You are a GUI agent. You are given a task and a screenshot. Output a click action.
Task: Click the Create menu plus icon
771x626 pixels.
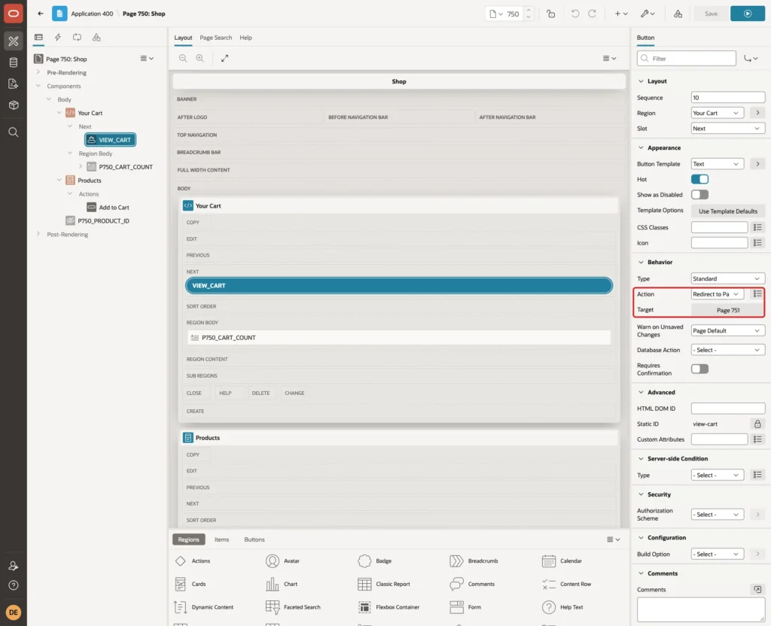621,14
